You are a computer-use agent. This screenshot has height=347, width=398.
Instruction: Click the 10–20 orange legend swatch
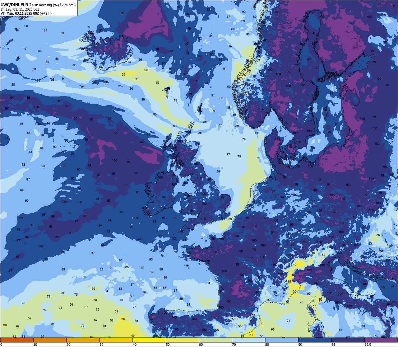pos(50,340)
